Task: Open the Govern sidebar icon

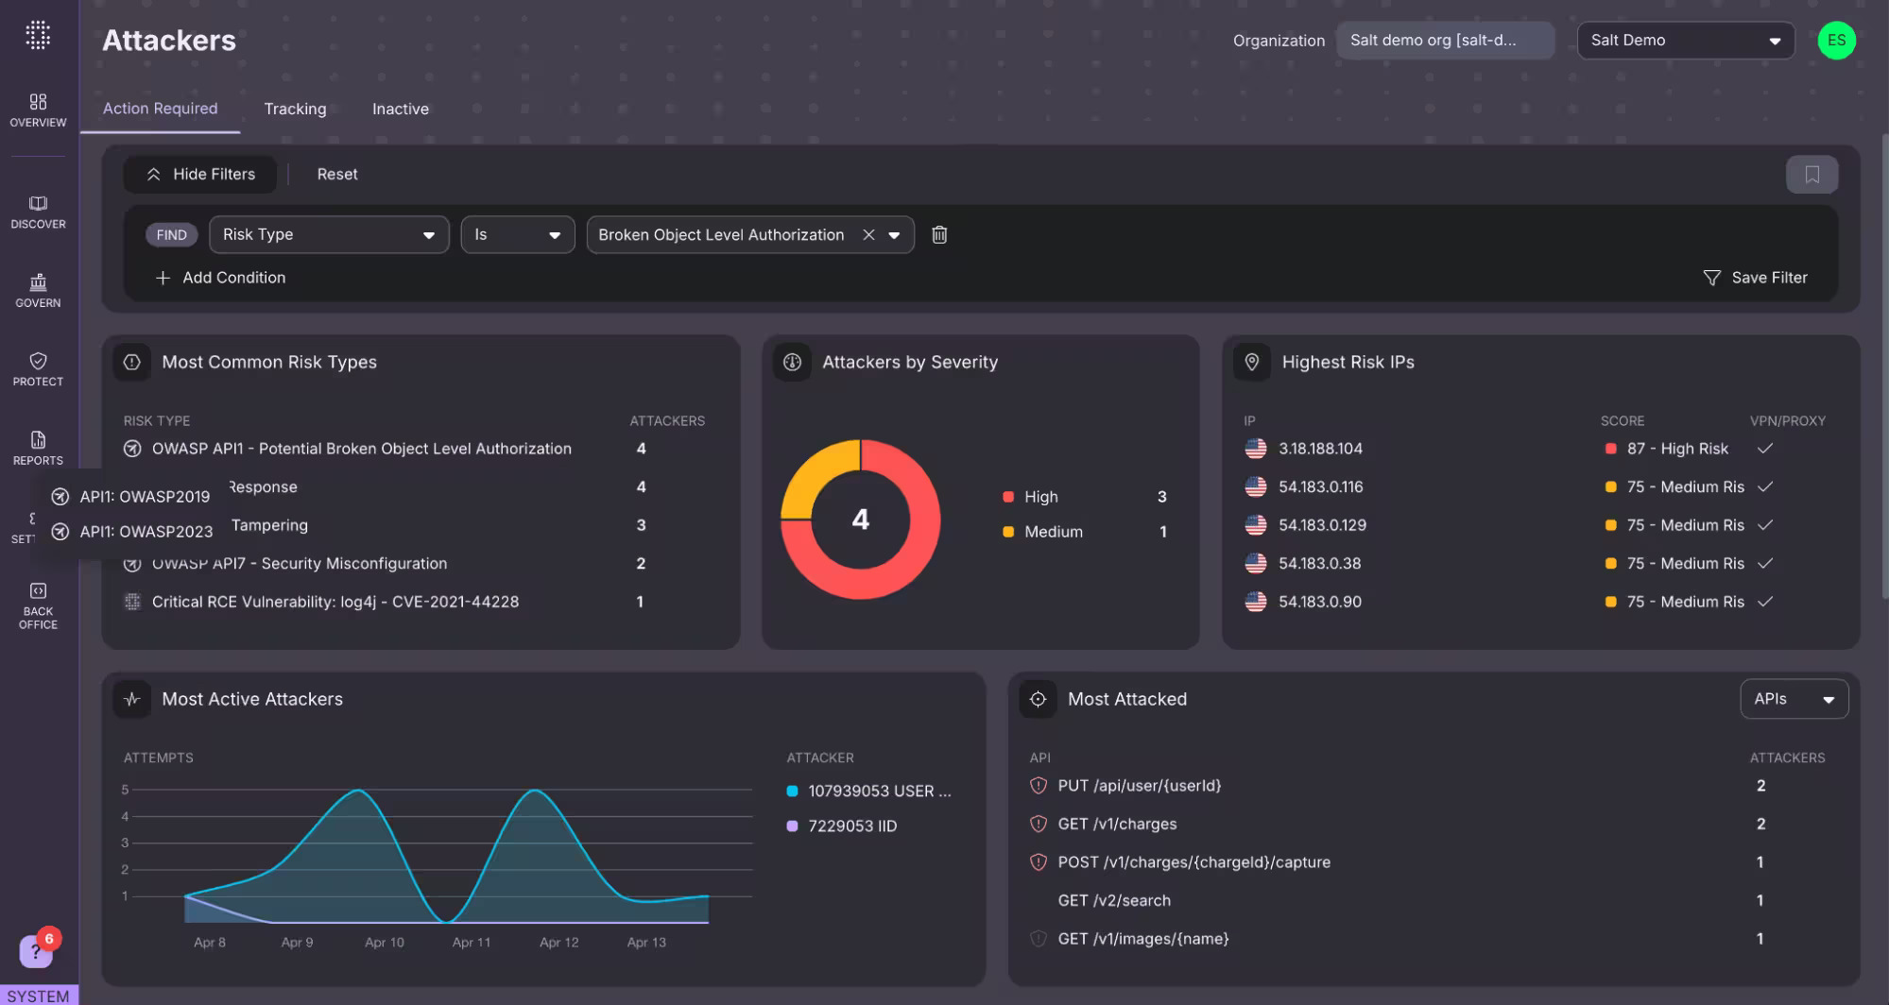Action: [38, 290]
